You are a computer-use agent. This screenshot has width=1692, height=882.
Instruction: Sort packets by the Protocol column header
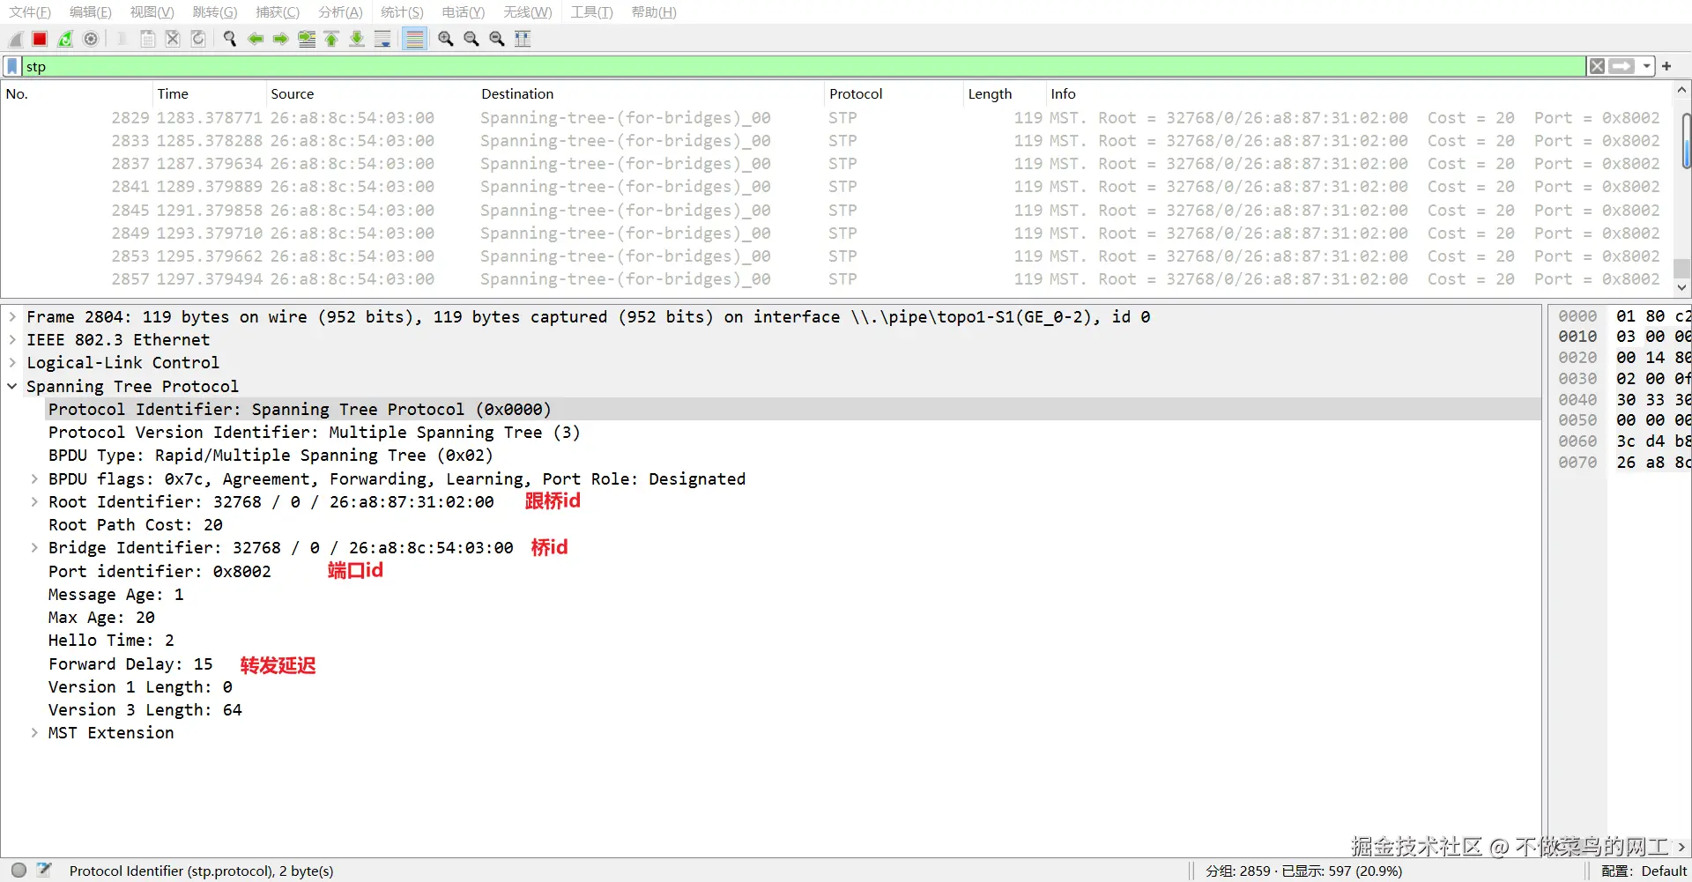894,93
